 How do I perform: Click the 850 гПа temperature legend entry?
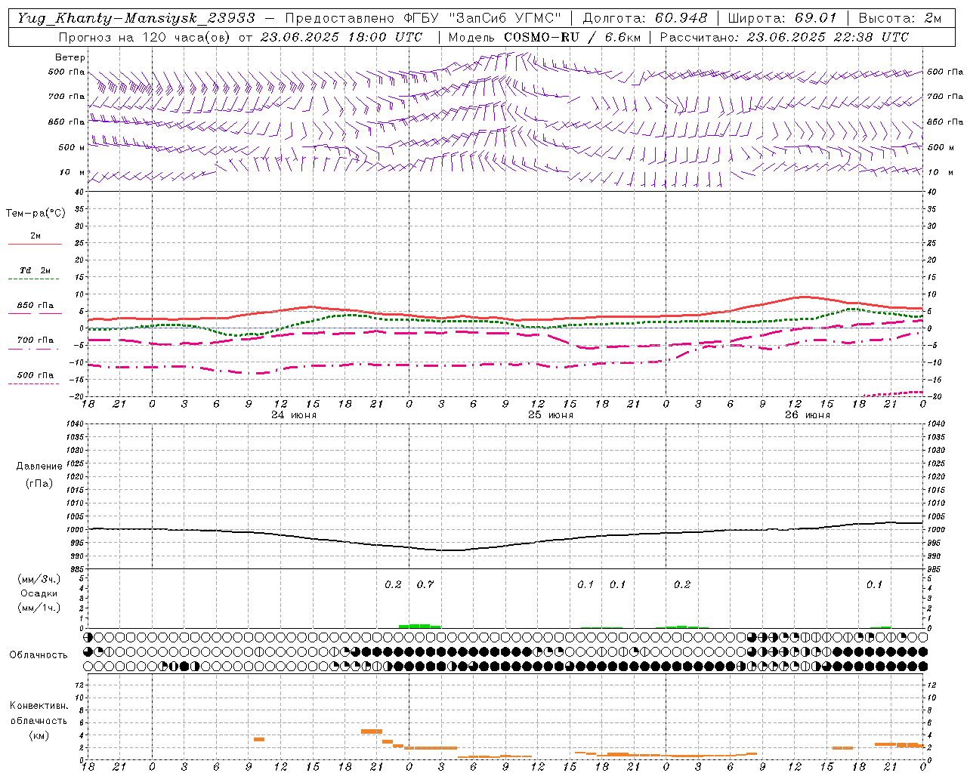click(x=36, y=306)
